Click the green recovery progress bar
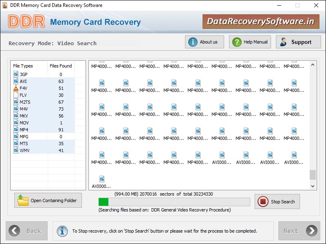Image resolution: width=326 pixels, height=244 pixels. tap(104, 201)
